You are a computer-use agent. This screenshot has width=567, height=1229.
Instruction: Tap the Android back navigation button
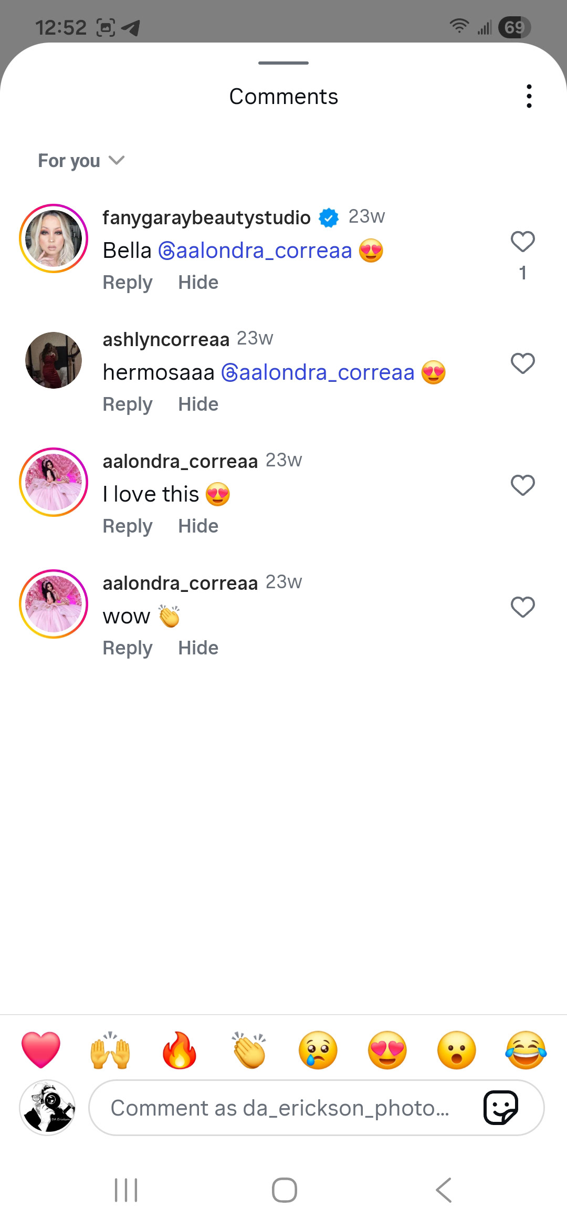pyautogui.click(x=444, y=1190)
